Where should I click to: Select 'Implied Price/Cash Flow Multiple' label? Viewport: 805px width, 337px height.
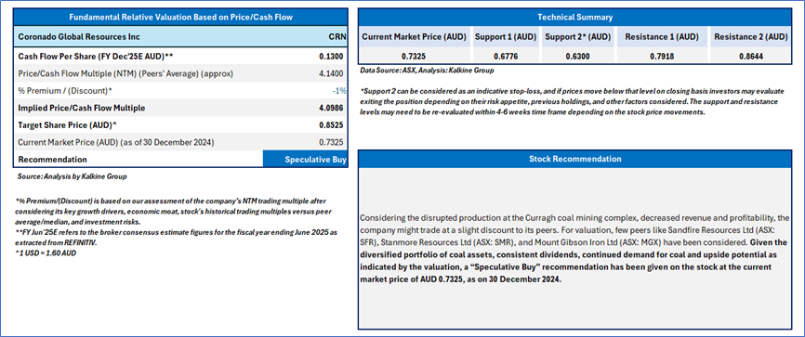pyautogui.click(x=81, y=108)
